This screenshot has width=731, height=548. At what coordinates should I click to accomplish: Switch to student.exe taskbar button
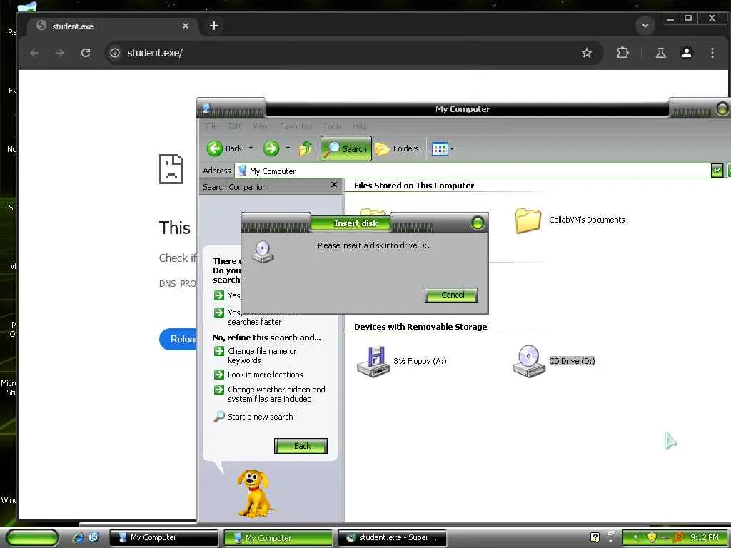point(393,538)
